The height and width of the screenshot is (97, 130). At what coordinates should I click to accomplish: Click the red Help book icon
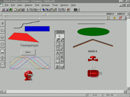(68, 10)
